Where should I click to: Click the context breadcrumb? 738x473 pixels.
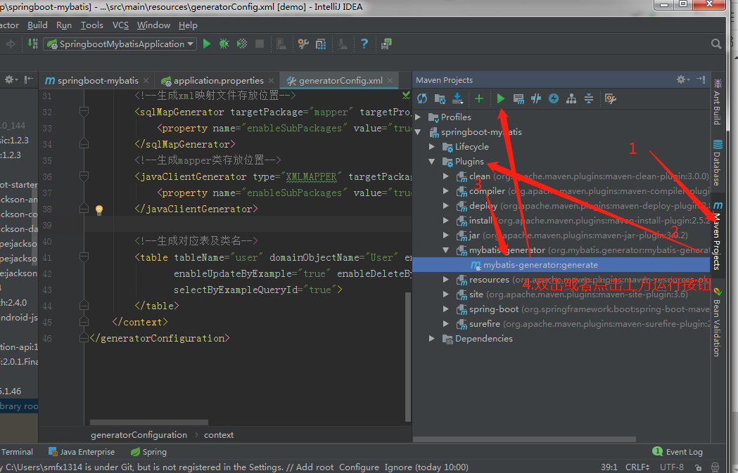point(218,435)
